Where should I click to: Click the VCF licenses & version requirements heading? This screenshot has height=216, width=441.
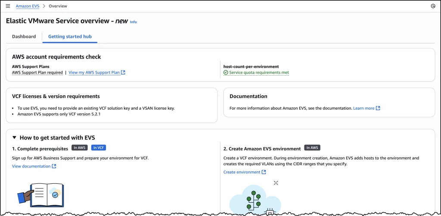(56, 96)
